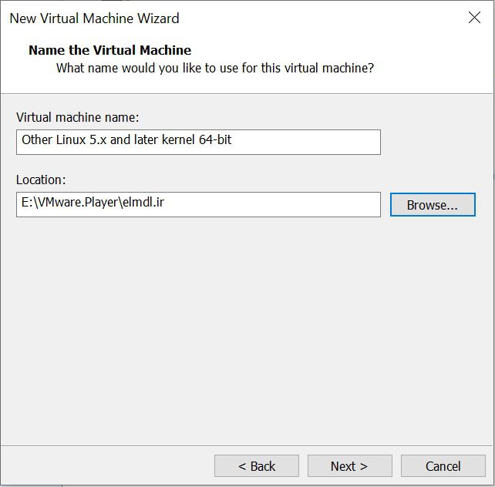Click the 'Virtual machine name:' label
The width and height of the screenshot is (495, 487).
[x=77, y=117]
